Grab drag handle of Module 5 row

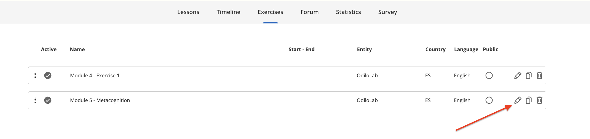click(35, 100)
